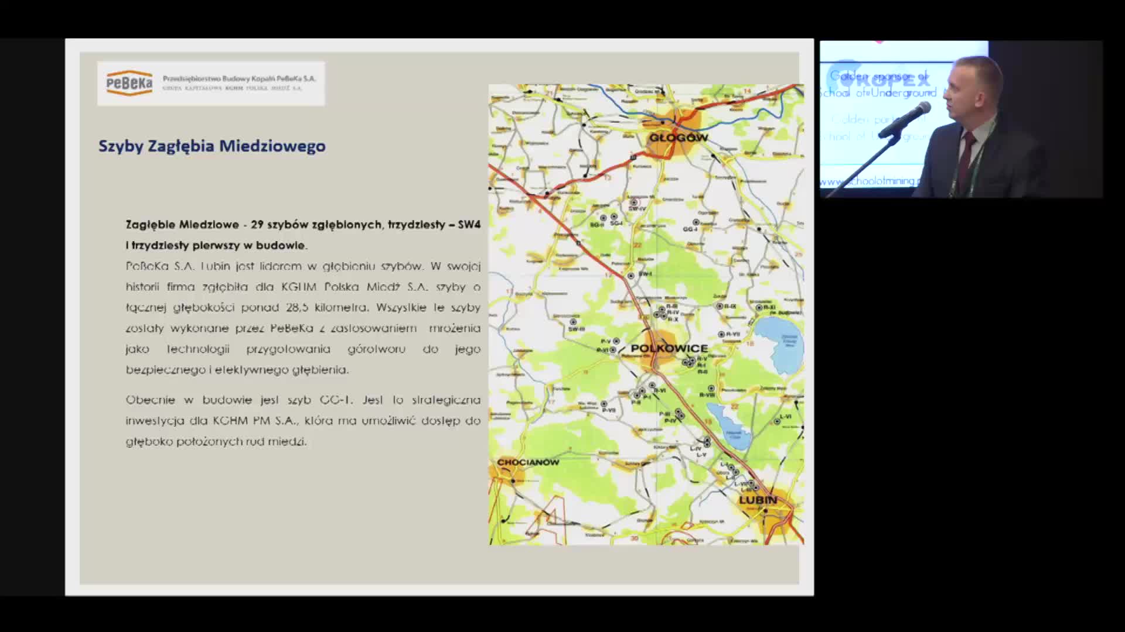Viewport: 1125px width, 632px height.
Task: Click the CHOCIANÓW city label on map
Action: [528, 462]
